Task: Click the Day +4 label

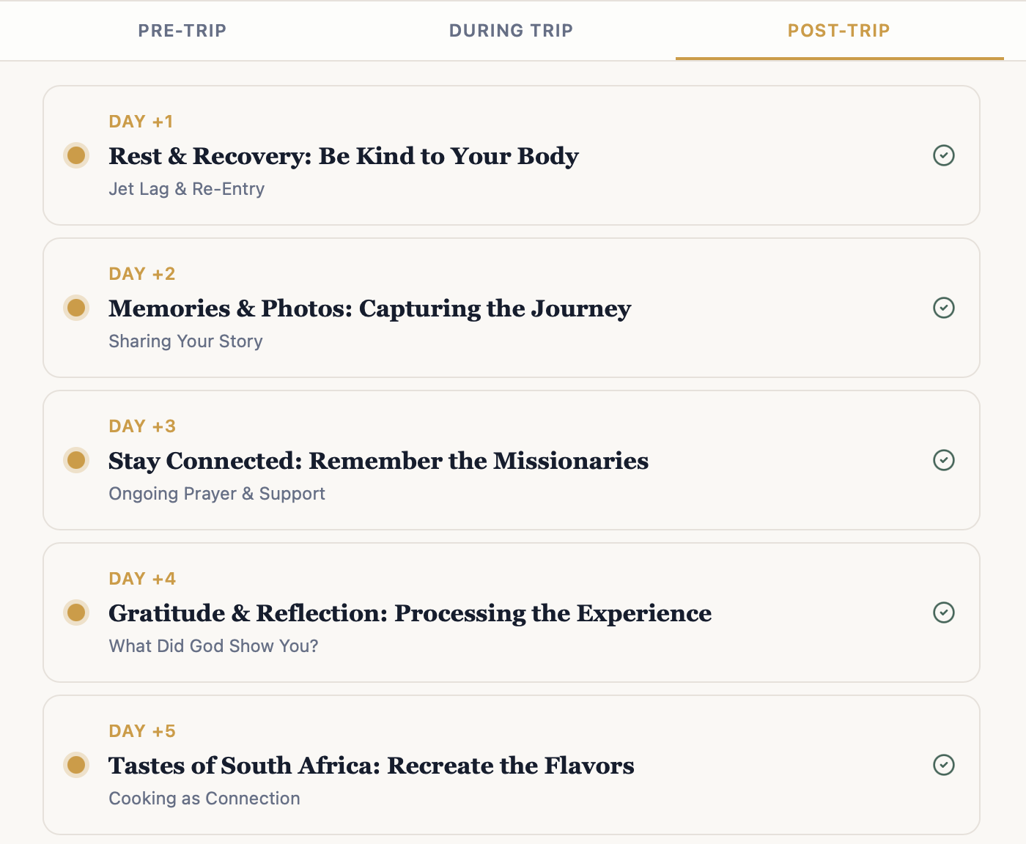Action: click(x=142, y=579)
